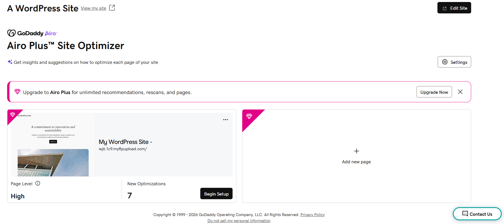Click the Add new page label
Image resolution: width=504 pixels, height=224 pixels.
point(357,162)
